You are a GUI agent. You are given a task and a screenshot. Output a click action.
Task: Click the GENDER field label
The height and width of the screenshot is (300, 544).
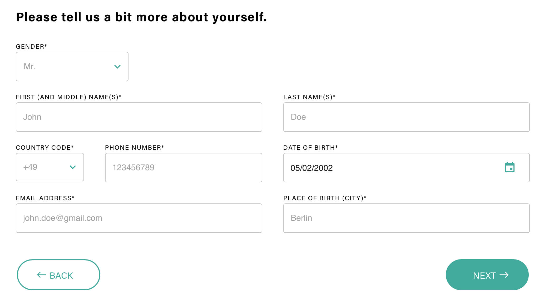pyautogui.click(x=31, y=47)
